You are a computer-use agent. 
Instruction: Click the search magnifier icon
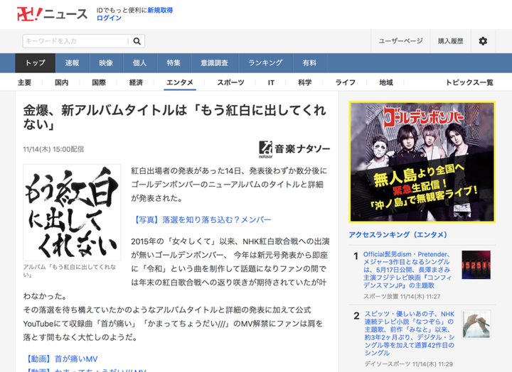pos(137,41)
